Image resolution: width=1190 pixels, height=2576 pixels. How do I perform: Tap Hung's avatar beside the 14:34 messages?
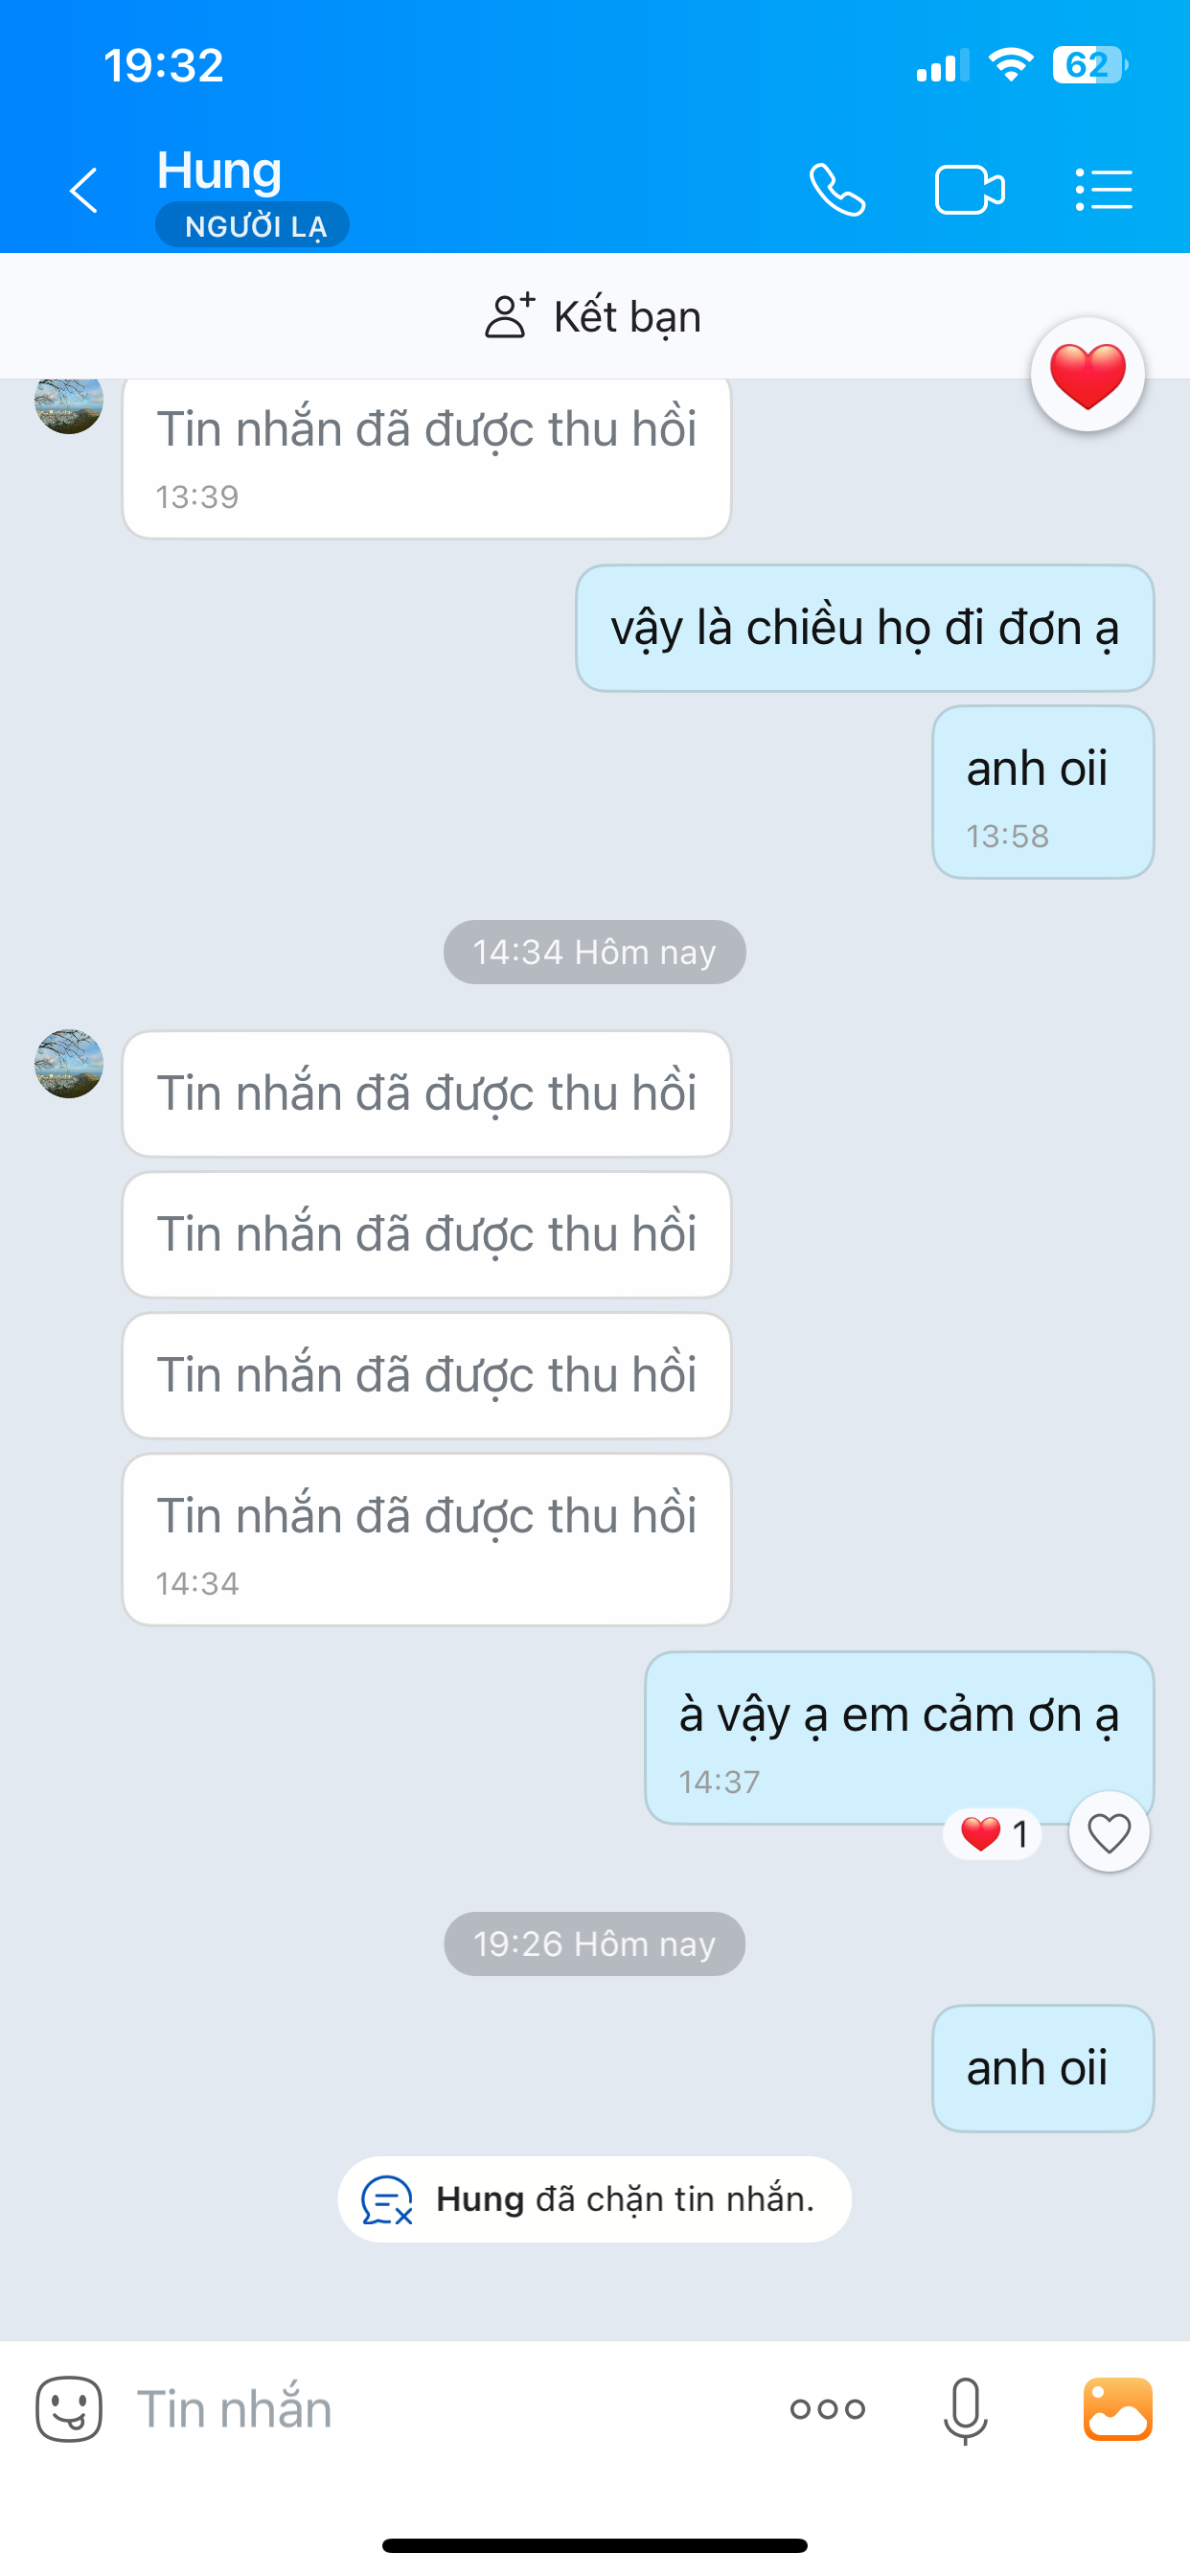(69, 1064)
